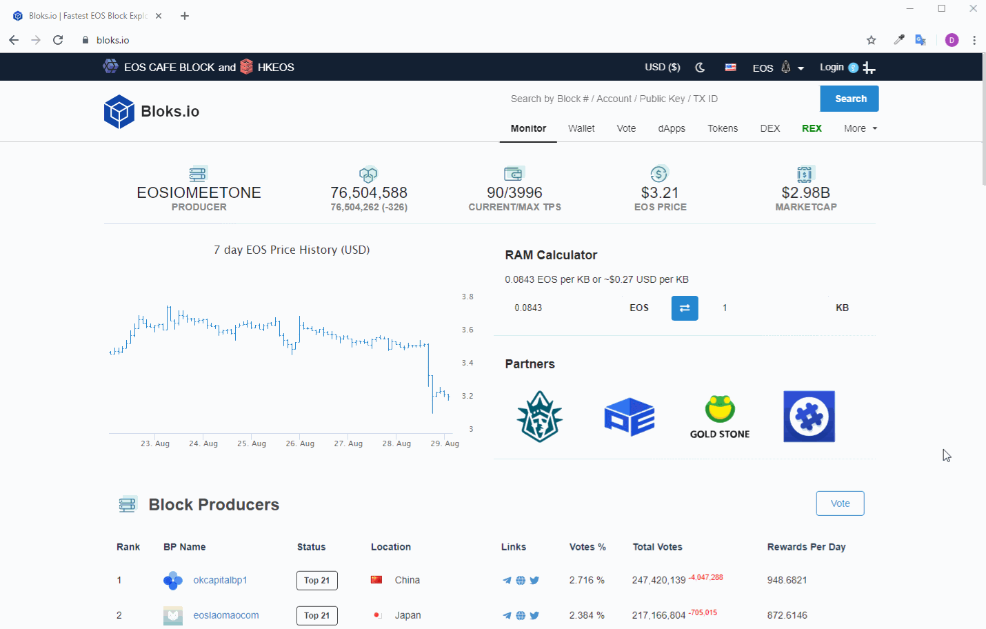Open the wolf shield partner logo
This screenshot has width=986, height=629.
(x=539, y=417)
